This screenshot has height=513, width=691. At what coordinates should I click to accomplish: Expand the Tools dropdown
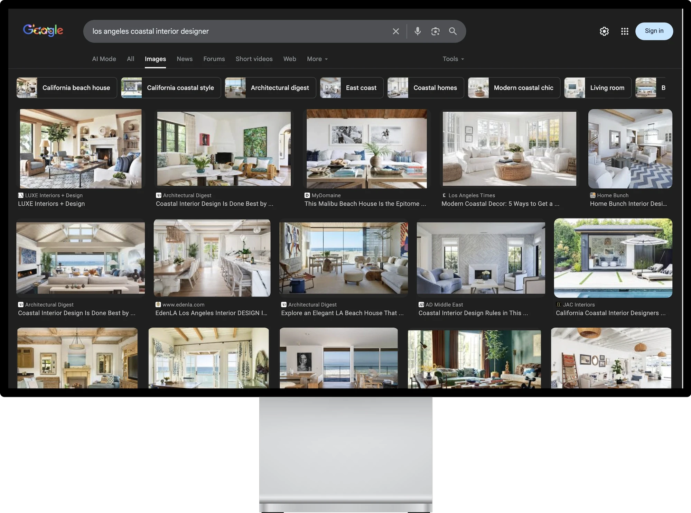coord(452,59)
